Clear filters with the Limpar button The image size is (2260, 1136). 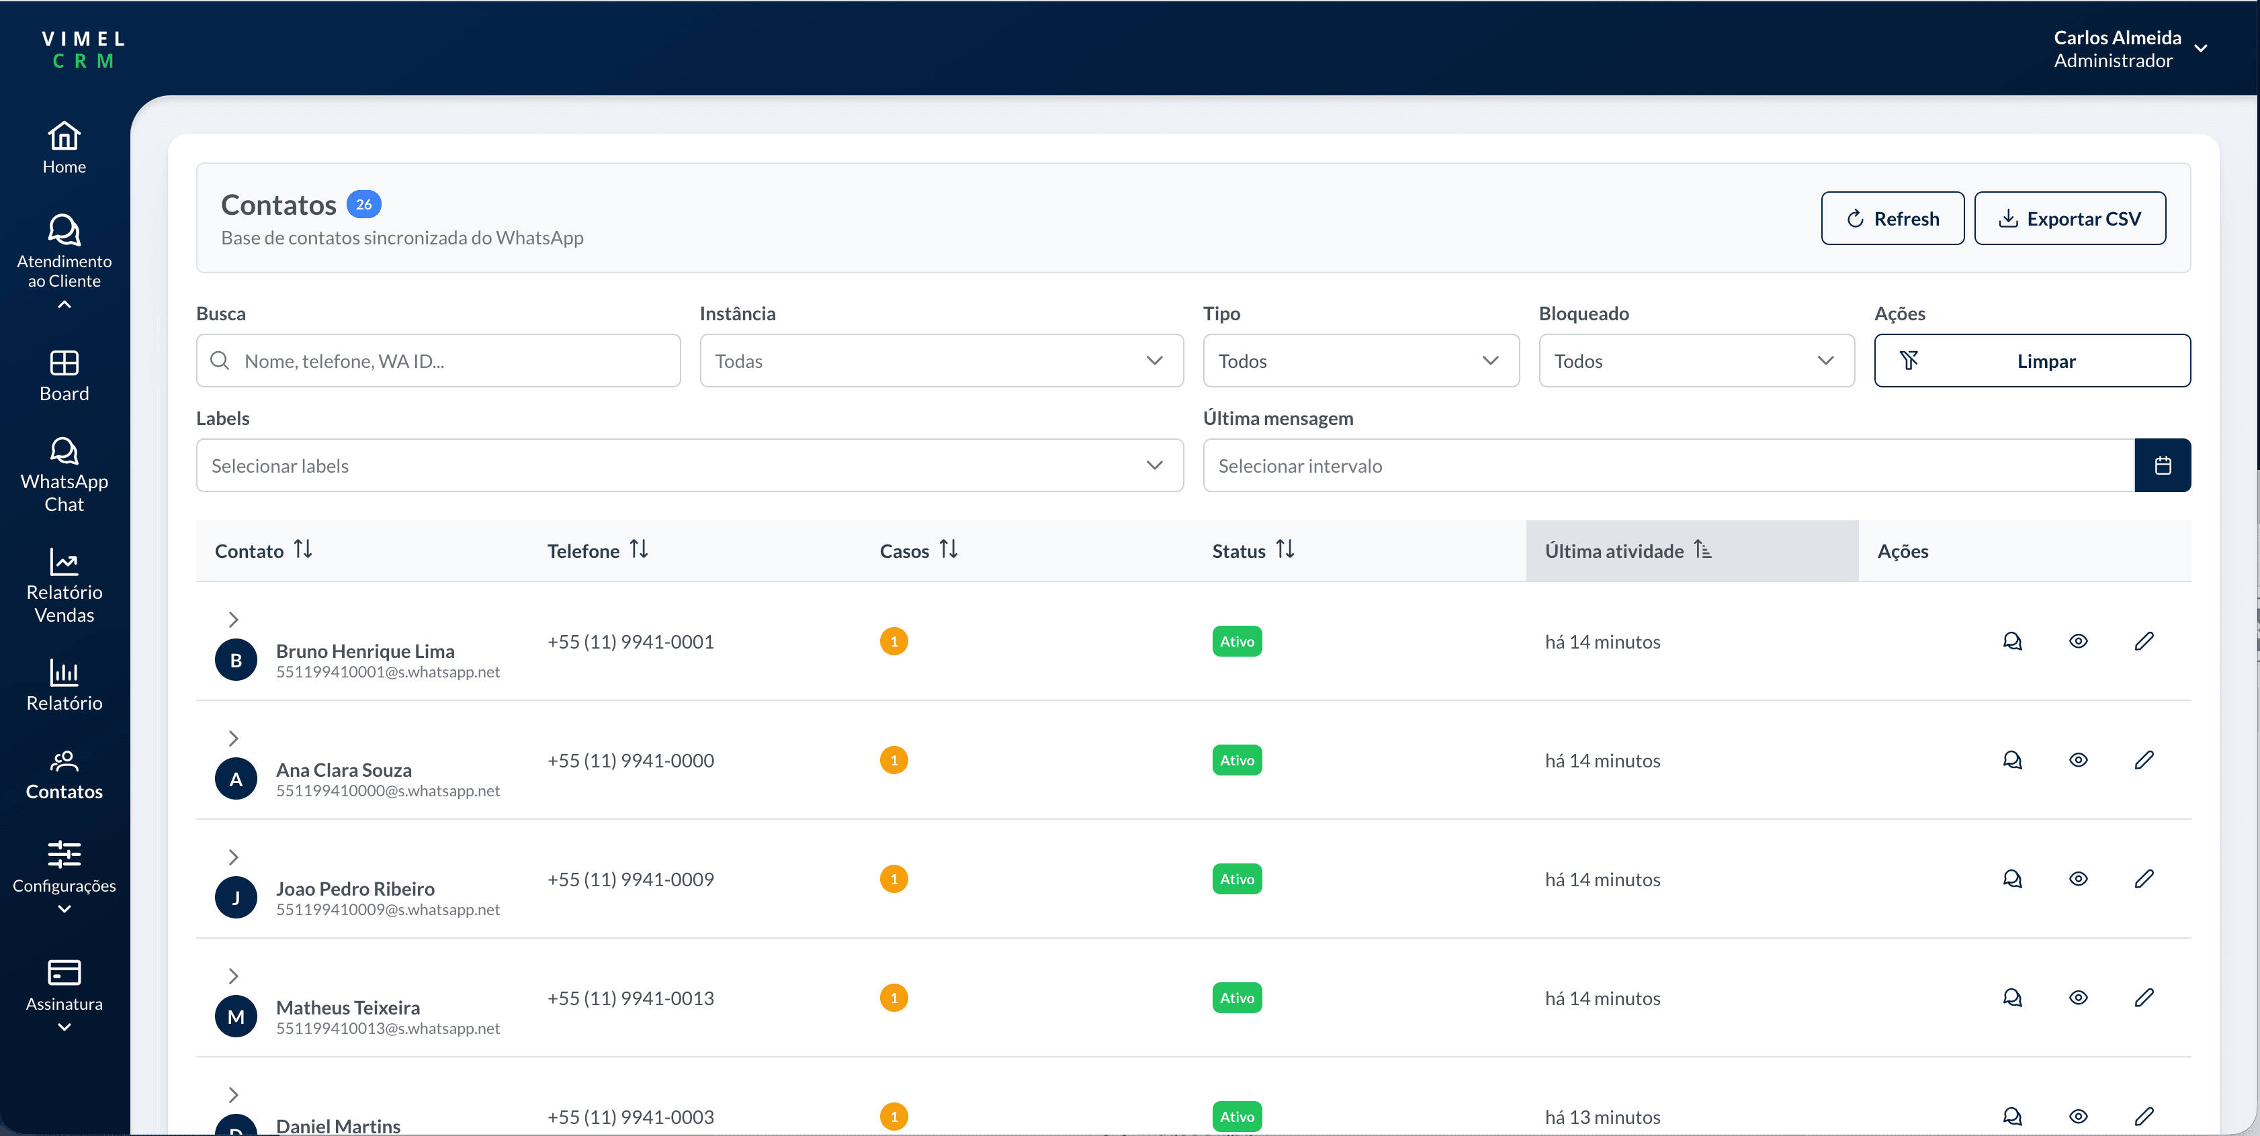coord(2033,361)
